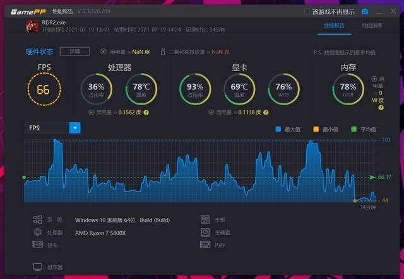Click Windows 10 家庭版 64位 text
Image resolution: width=404 pixels, height=279 pixels.
tap(105, 220)
